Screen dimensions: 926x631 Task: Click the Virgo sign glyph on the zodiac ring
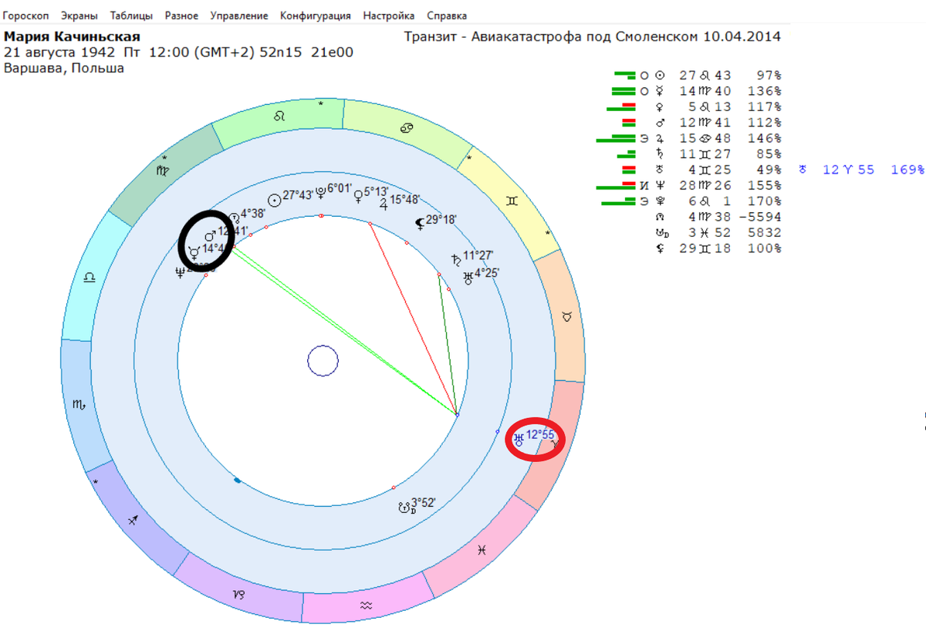(164, 171)
